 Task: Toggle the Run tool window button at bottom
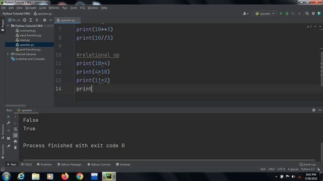[x=12, y=164]
